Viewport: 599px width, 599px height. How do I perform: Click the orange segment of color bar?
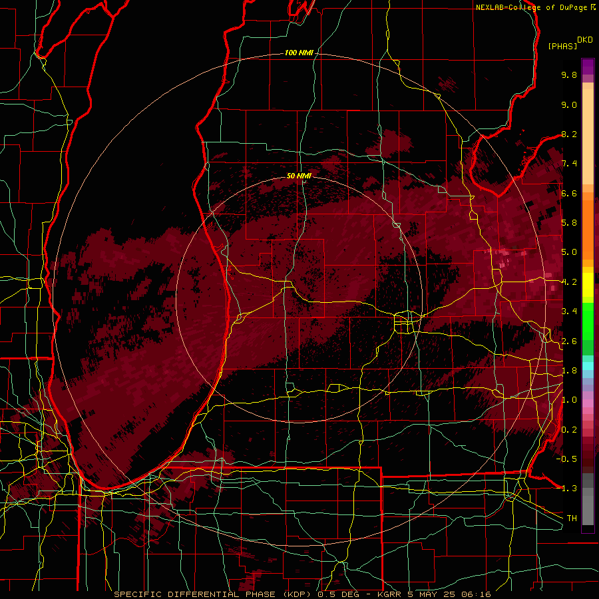(588, 226)
